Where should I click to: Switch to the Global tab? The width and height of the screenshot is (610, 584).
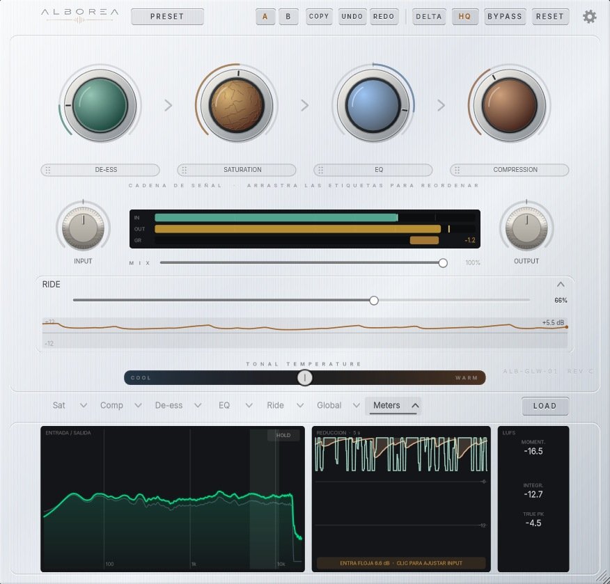coord(329,406)
